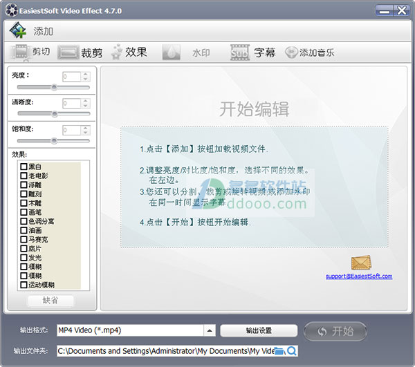415x367 pixels.
Task: Browse output folder with folder icon
Action: click(x=279, y=351)
